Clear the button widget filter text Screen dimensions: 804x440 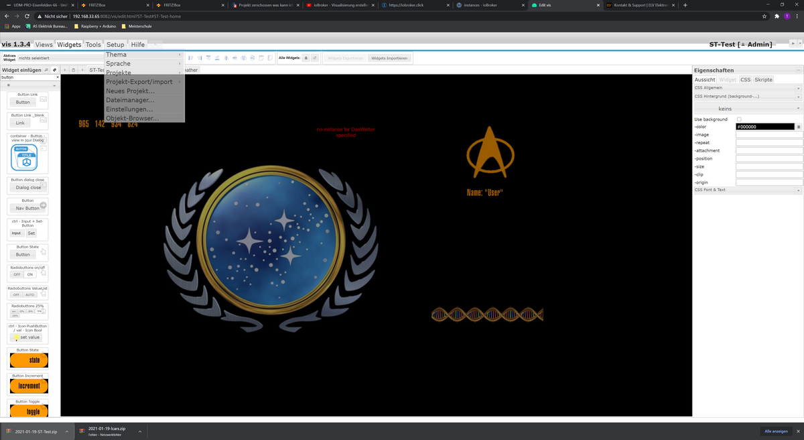click(57, 78)
